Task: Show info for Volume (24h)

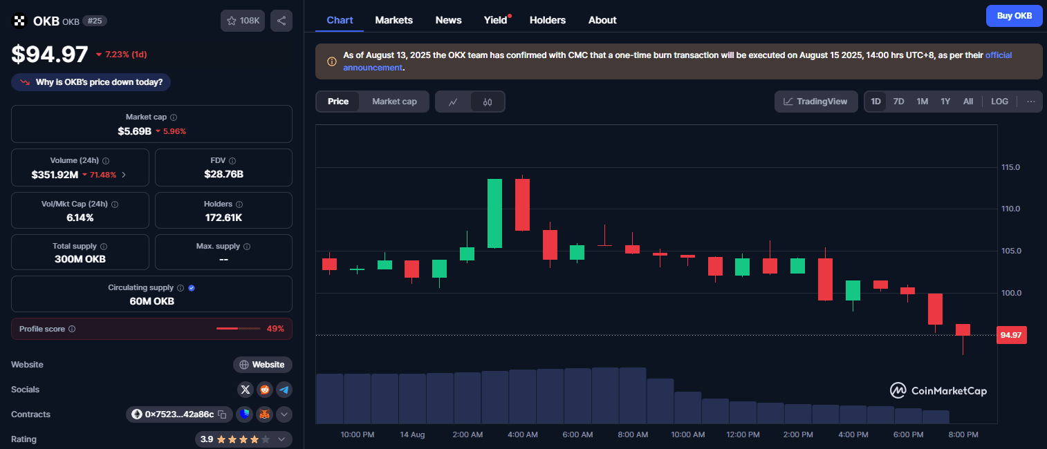Action: [x=106, y=160]
